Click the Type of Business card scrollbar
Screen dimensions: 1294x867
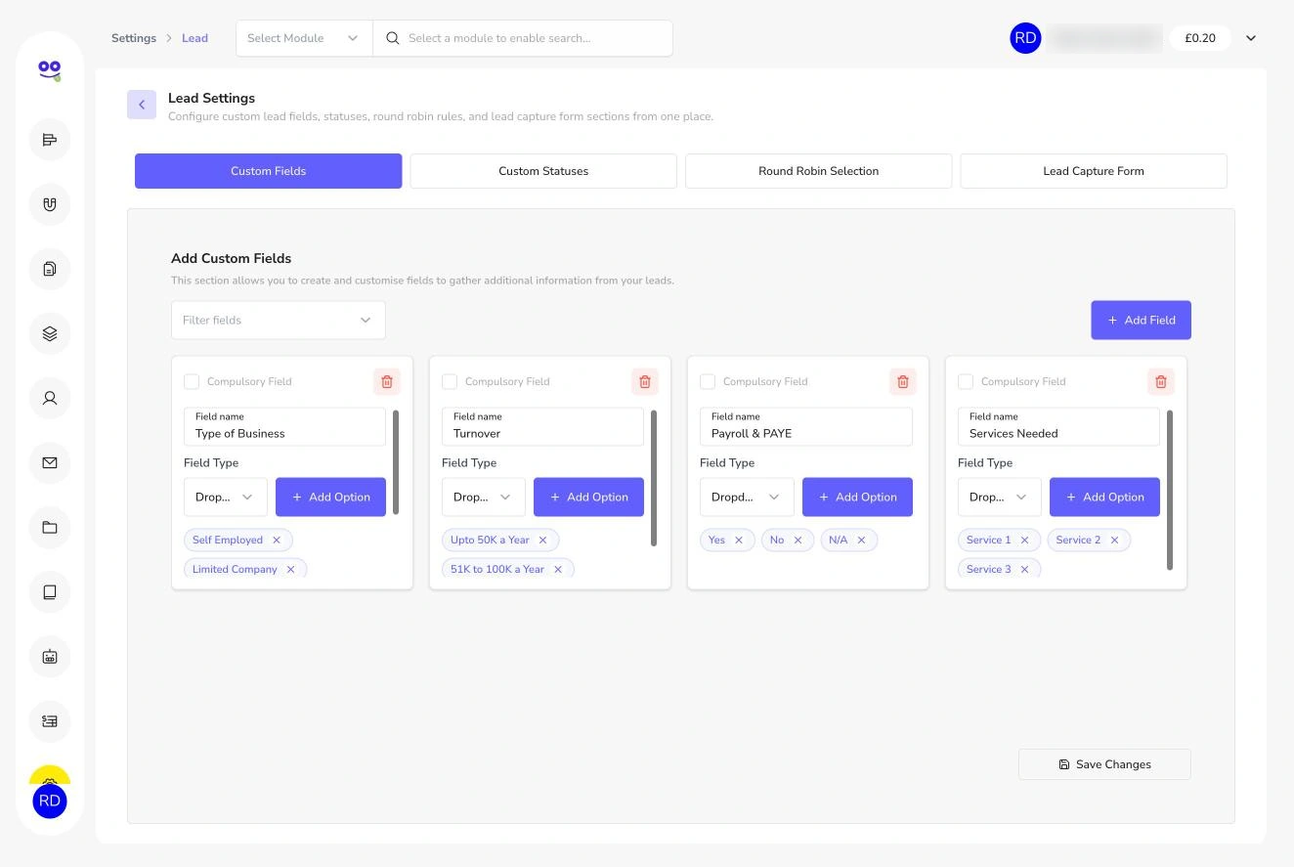point(396,462)
